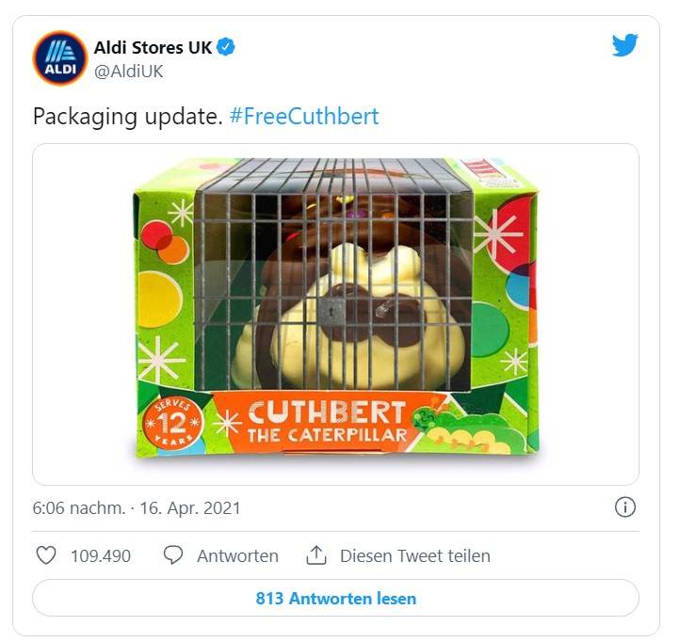Click the padlock on the cage image
The width and height of the screenshot is (680, 642).
coord(333,312)
